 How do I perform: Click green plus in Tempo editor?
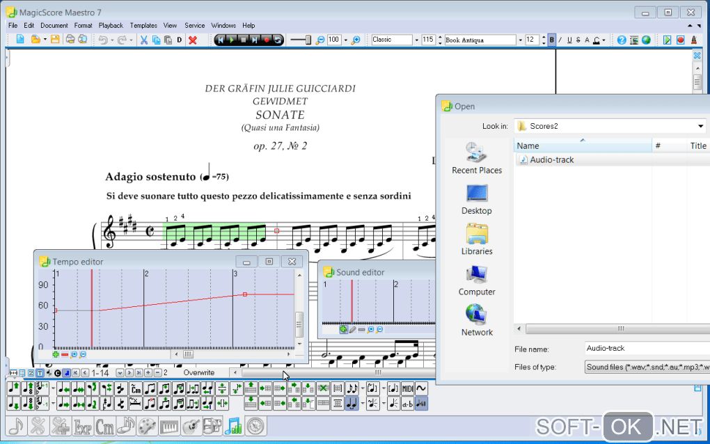(x=56, y=354)
